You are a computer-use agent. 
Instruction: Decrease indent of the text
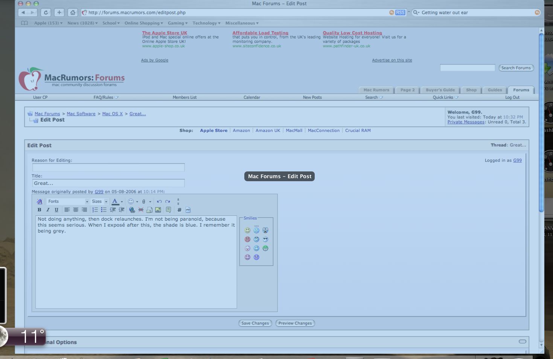pos(112,210)
